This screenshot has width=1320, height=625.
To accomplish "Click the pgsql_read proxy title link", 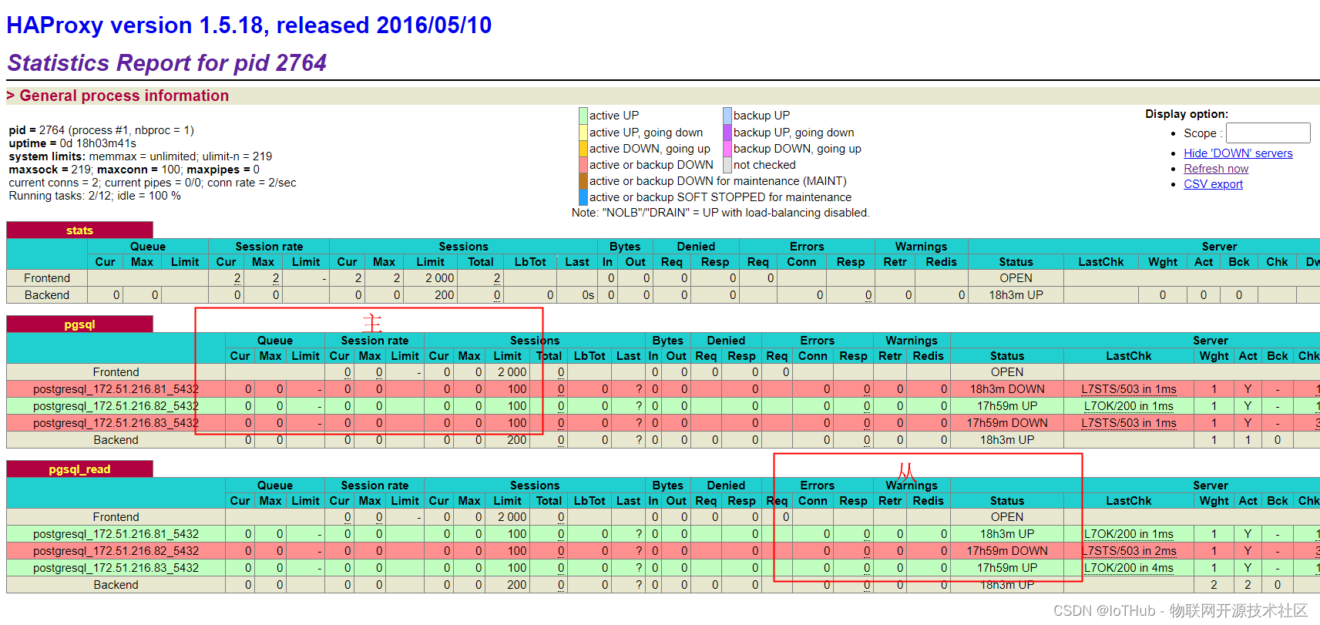I will click(x=79, y=469).
